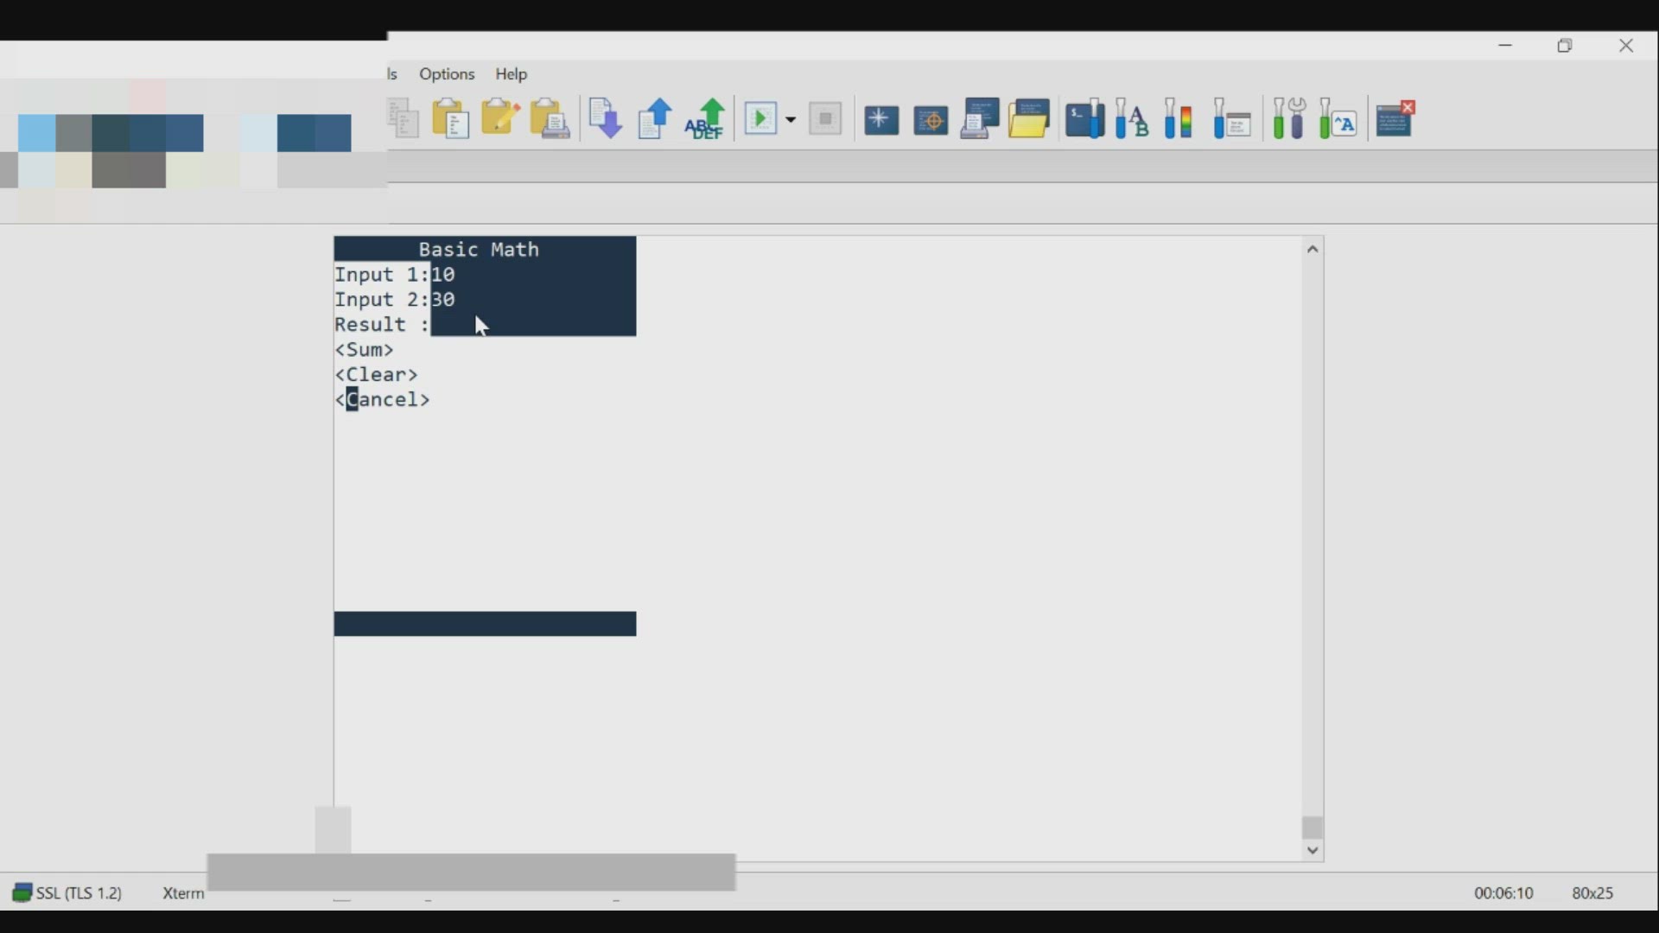Click the receive file down-arrow icon
The width and height of the screenshot is (1659, 933).
point(605,119)
